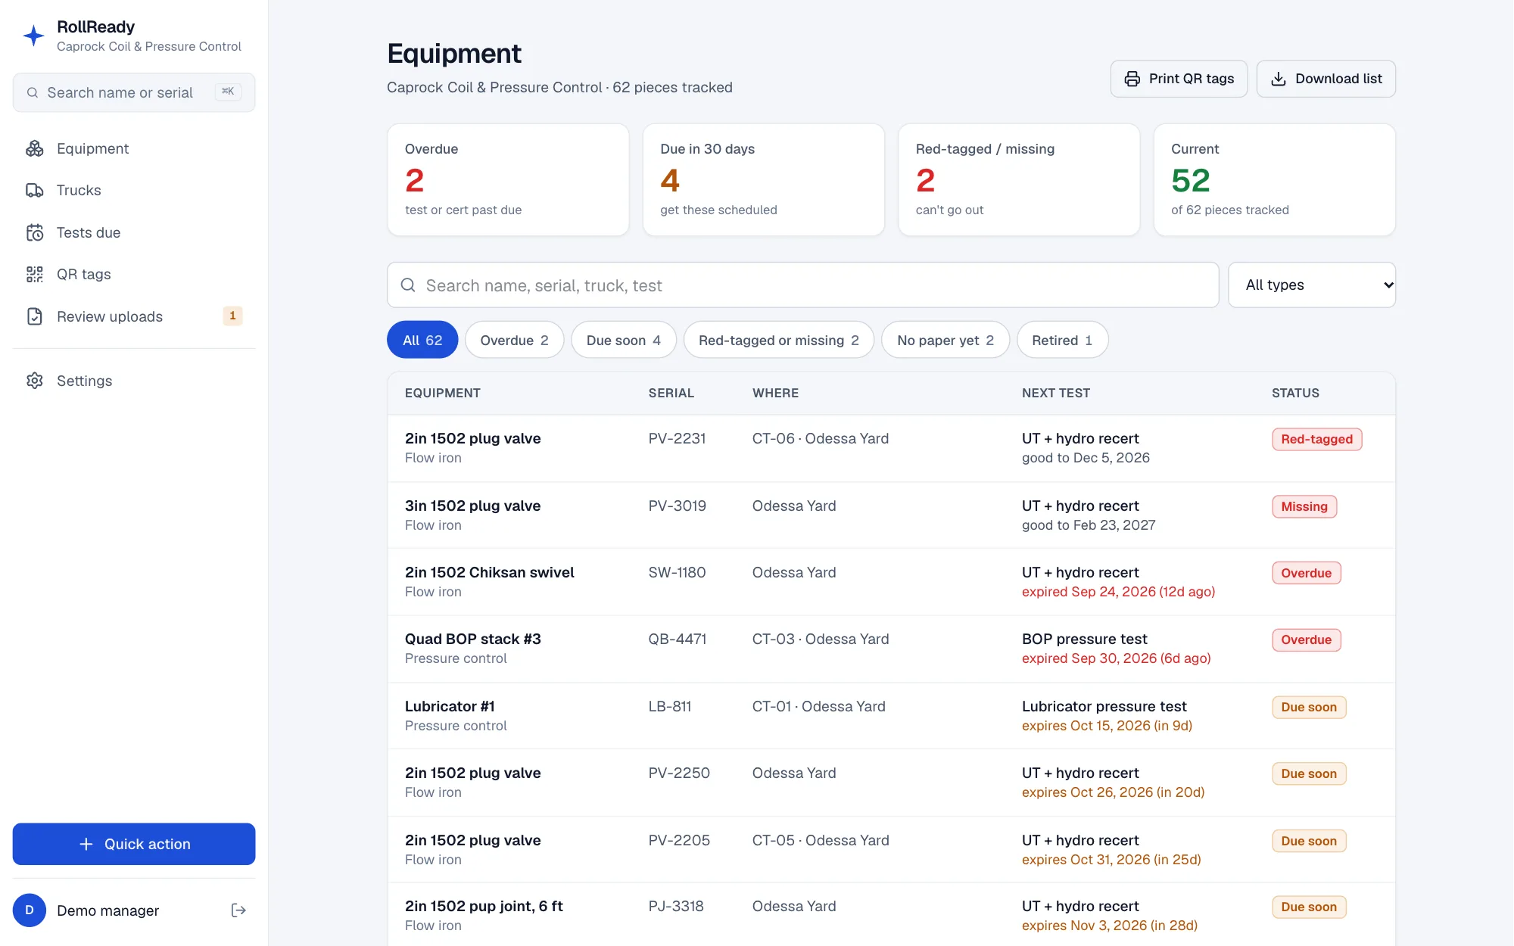This screenshot has width=1514, height=946.
Task: Click the Due in 30 days card
Action: coord(763,180)
